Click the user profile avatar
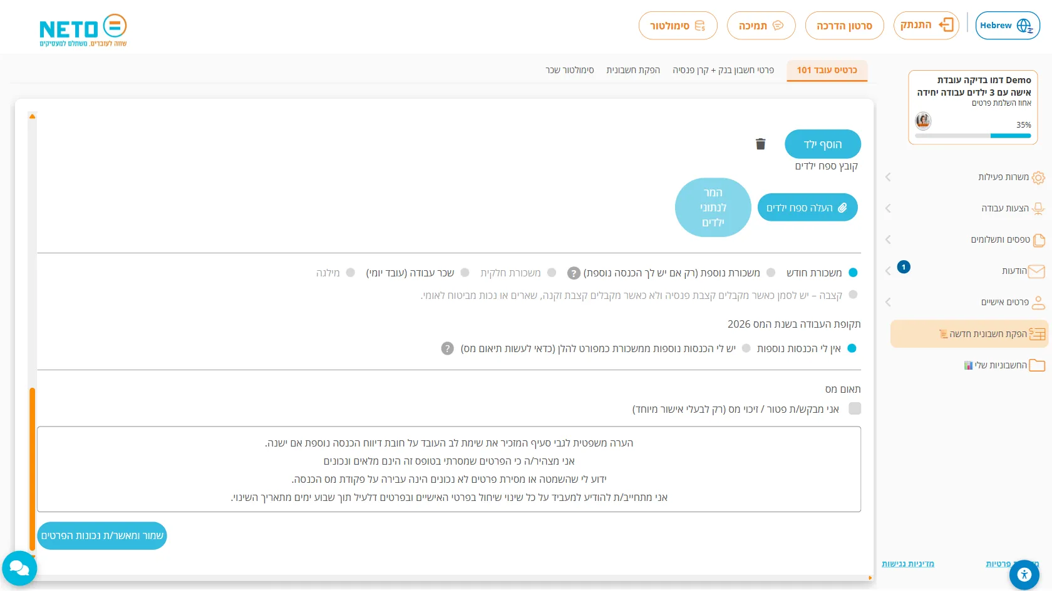This screenshot has height=591, width=1052. tap(923, 121)
